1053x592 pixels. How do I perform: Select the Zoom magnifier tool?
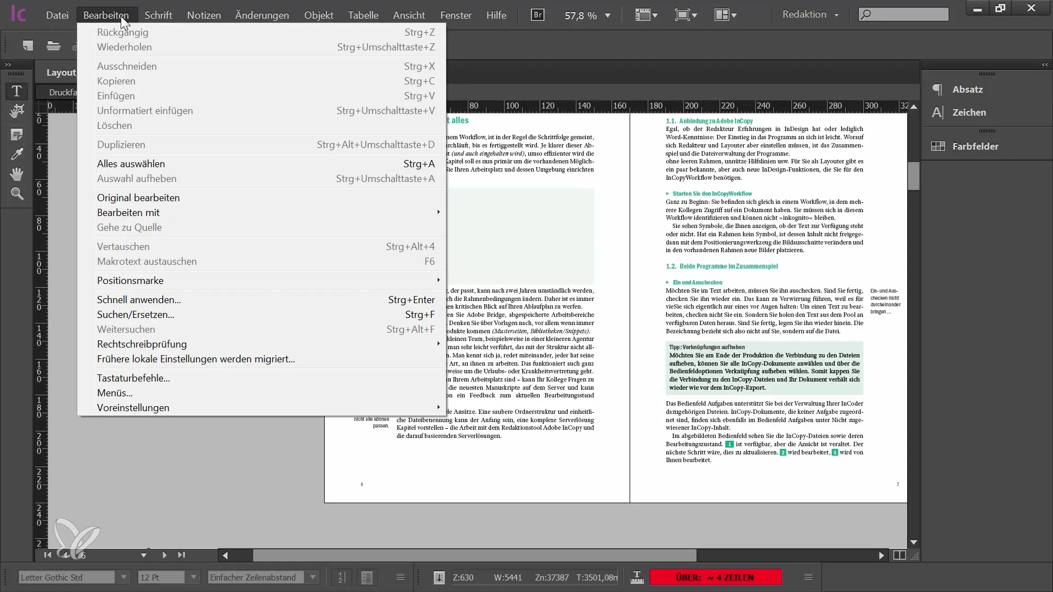[x=16, y=193]
